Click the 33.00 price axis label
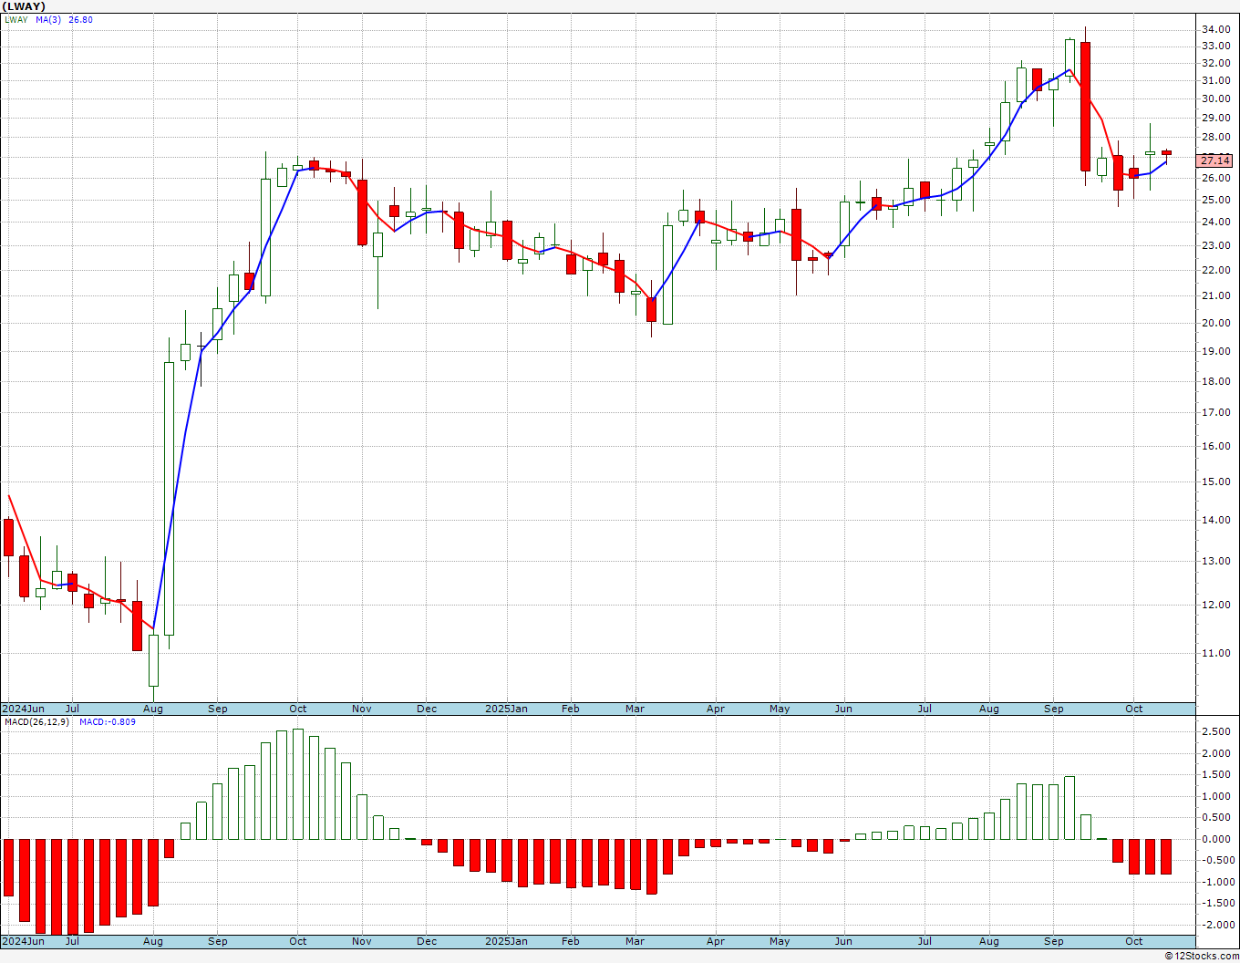Screen dimensions: 1240x963 (x=1214, y=46)
